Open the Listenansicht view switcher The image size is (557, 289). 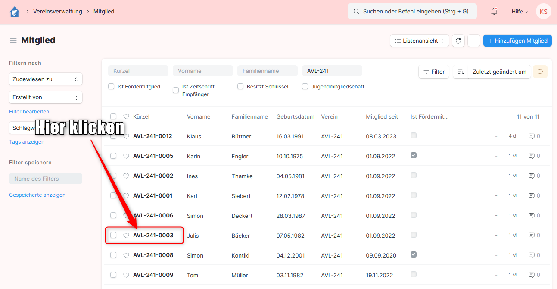coord(419,41)
